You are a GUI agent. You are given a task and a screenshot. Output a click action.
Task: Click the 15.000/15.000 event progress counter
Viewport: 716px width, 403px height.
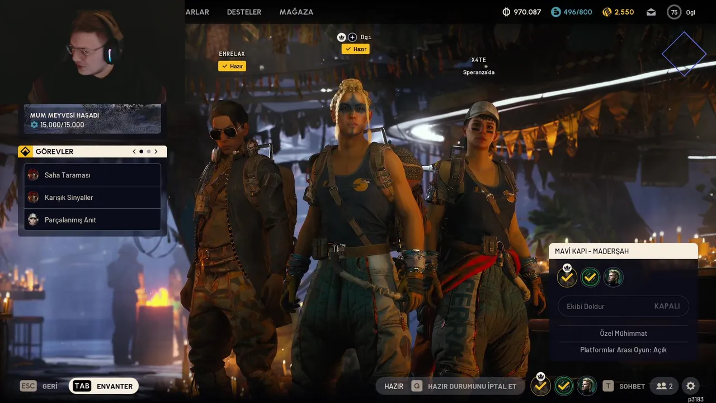62,125
